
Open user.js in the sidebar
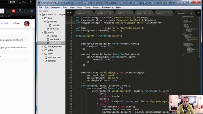pyautogui.click(x=56, y=25)
